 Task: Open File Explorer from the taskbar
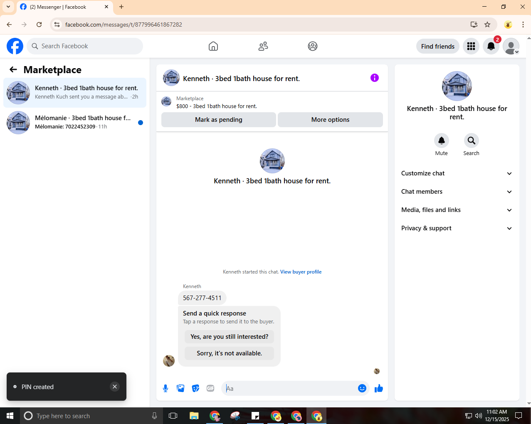(x=194, y=416)
